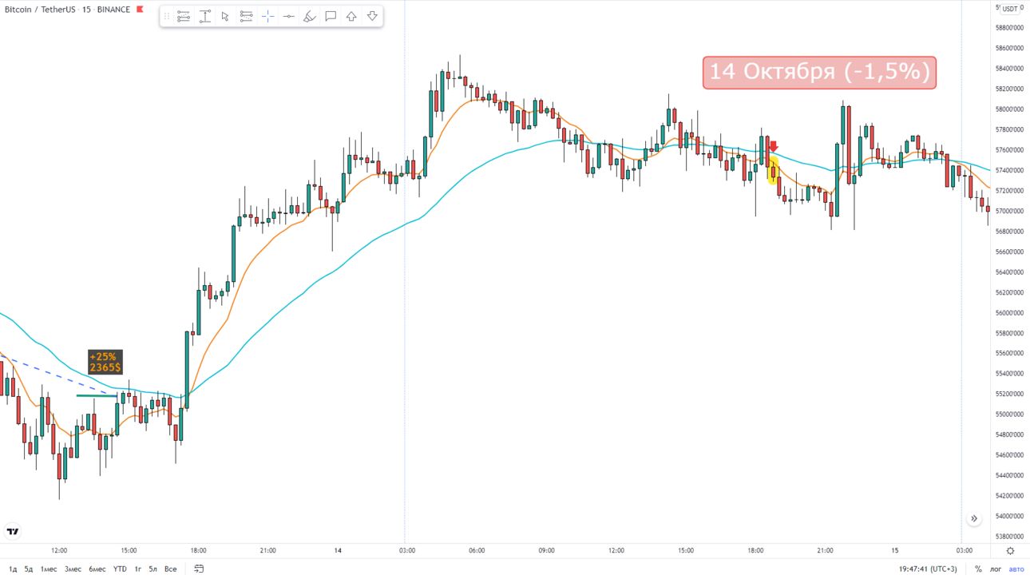This screenshot has width=1030, height=579.
Task: Switch to 5д time range
Action: point(29,569)
